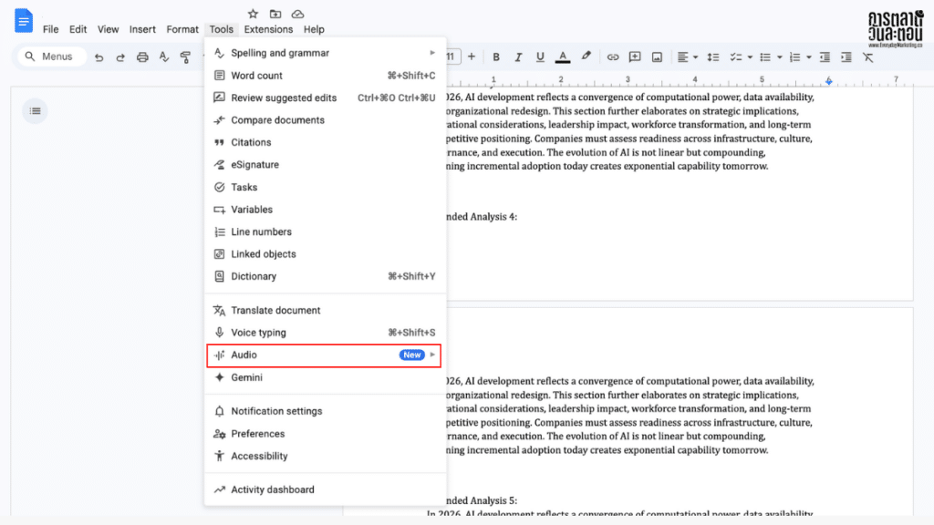This screenshot has height=525, width=934.
Task: Open Preferences
Action: (x=325, y=434)
